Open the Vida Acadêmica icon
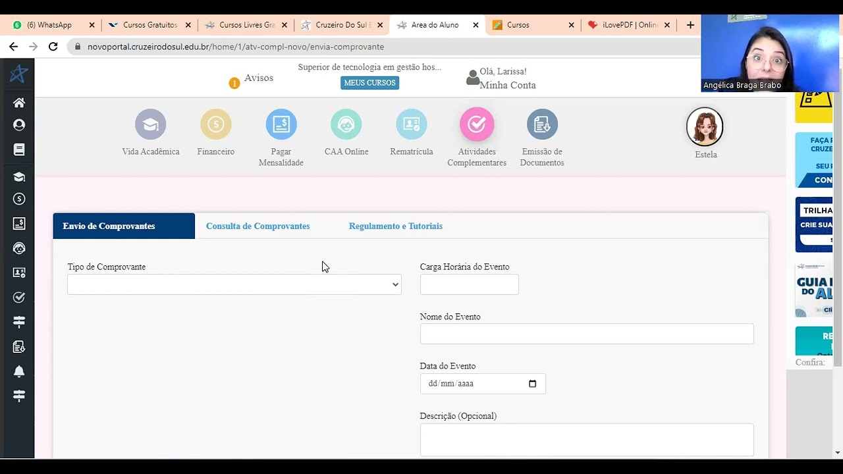This screenshot has width=843, height=474. [x=150, y=124]
